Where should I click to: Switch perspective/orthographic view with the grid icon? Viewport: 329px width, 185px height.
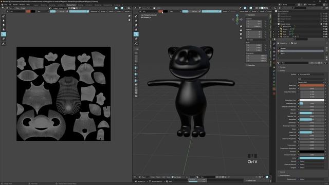241,38
